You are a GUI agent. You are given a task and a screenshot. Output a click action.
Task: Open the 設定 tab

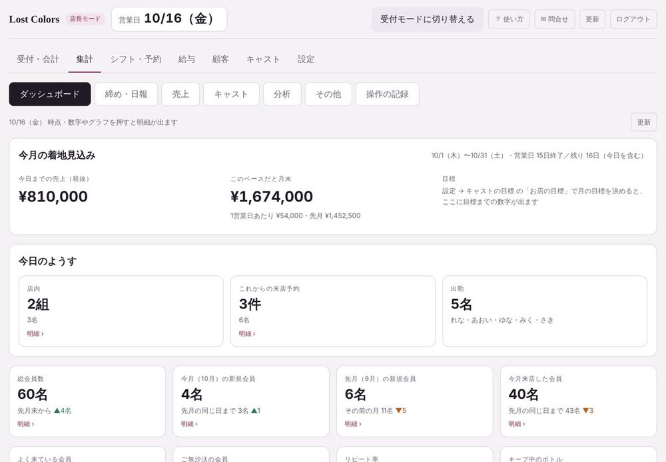pos(306,59)
